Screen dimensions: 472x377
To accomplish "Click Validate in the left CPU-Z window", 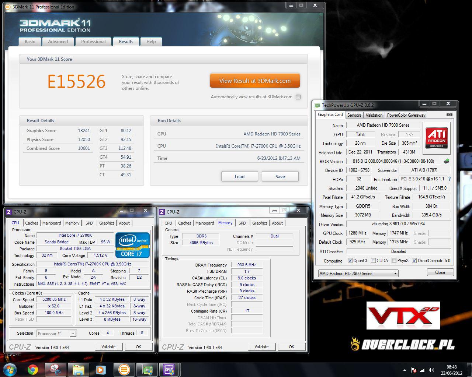I will [x=108, y=347].
